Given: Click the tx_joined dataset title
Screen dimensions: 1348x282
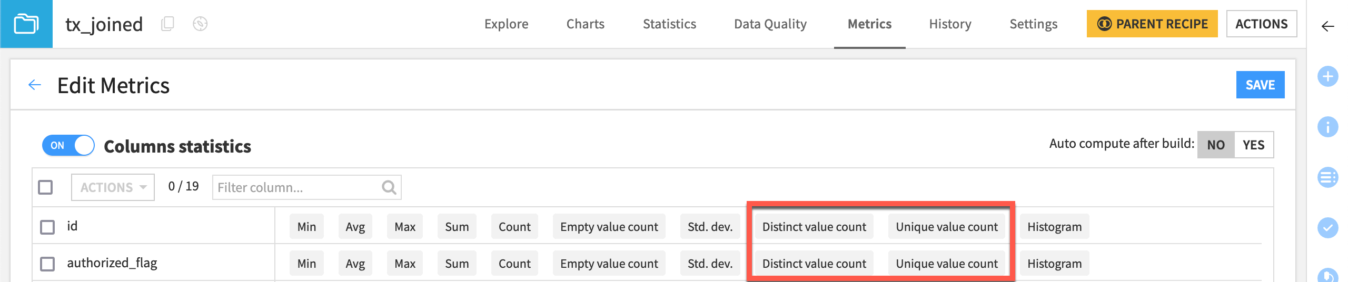Looking at the screenshot, I should coord(104,24).
